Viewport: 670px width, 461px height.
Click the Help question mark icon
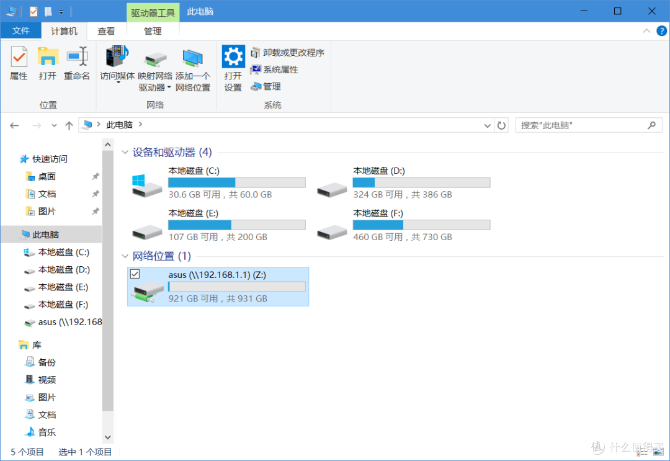[x=661, y=31]
